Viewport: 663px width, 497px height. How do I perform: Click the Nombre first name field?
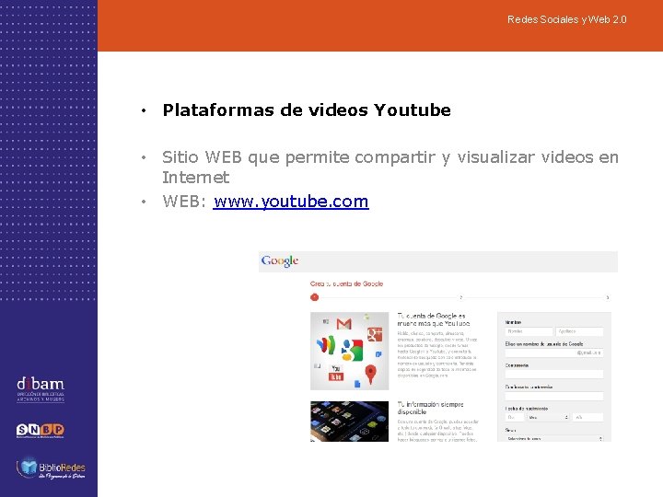pyautogui.click(x=529, y=331)
